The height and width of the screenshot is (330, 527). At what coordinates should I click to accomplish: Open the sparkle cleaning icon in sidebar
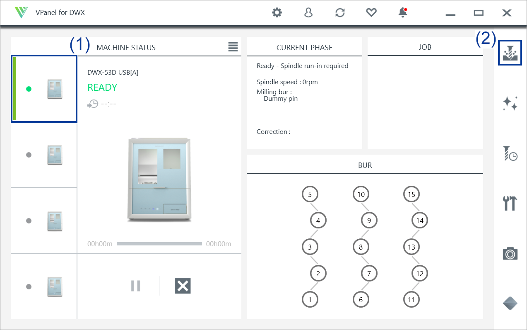(x=510, y=103)
